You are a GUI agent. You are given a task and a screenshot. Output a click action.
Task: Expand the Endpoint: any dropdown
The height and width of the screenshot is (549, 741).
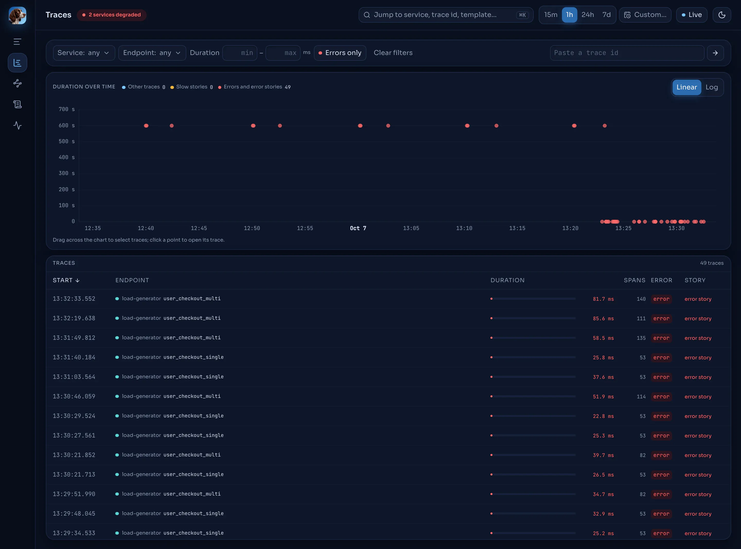(152, 53)
